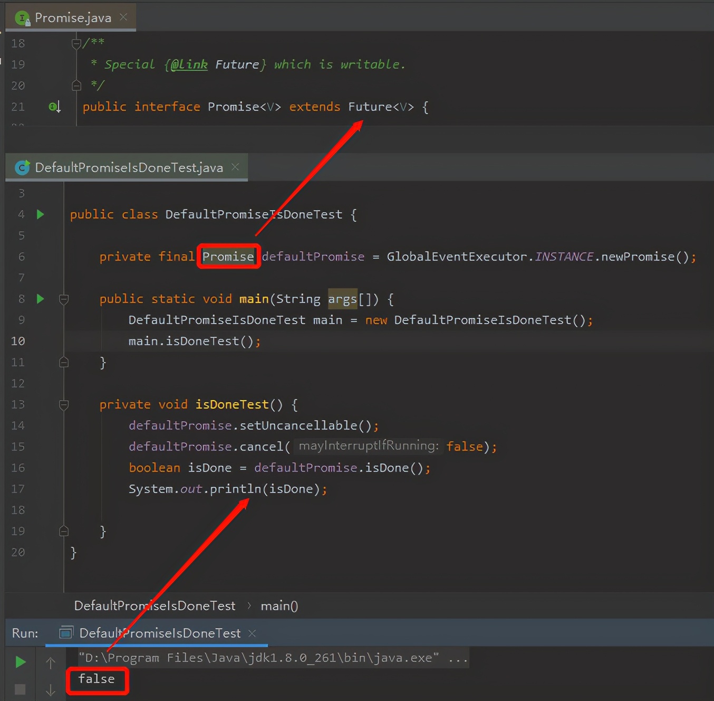Fold the isDoneTest end marker at line 19
The width and height of the screenshot is (714, 701).
click(x=64, y=531)
